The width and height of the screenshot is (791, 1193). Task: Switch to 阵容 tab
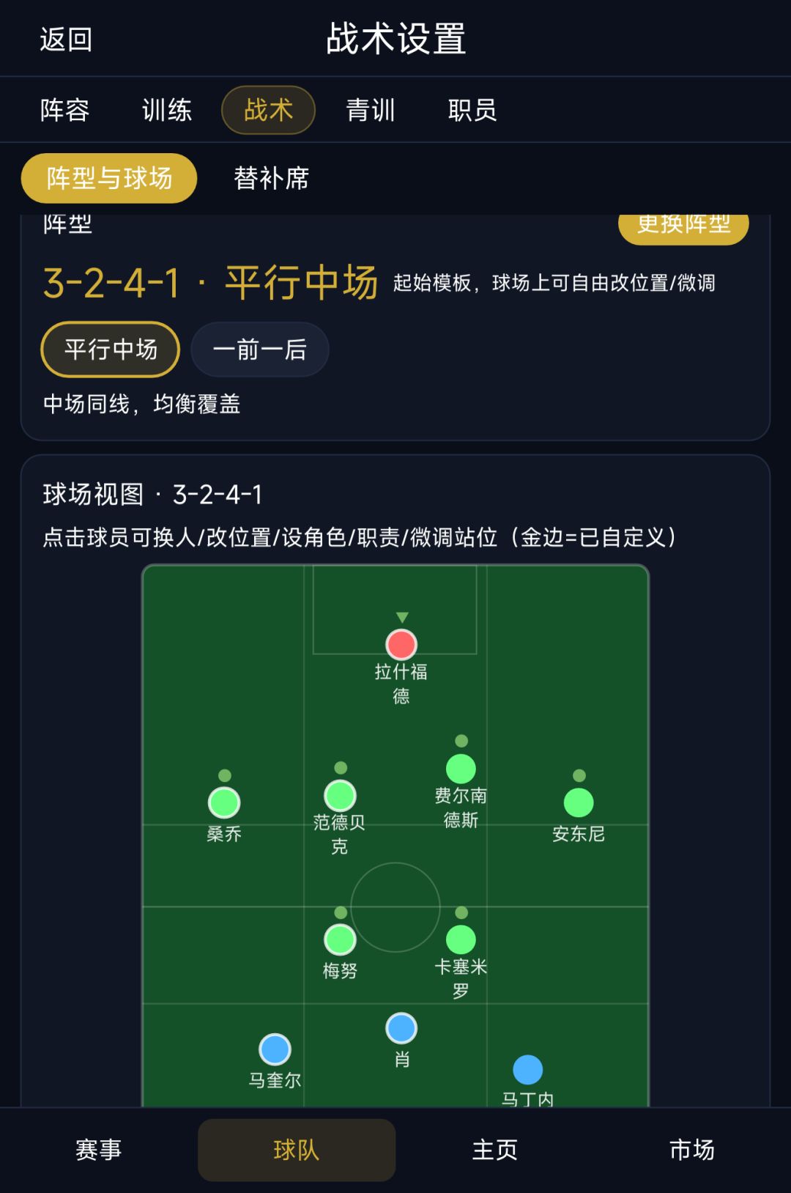(x=65, y=110)
